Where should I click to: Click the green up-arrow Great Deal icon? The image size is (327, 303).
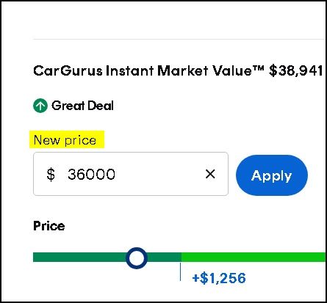pyautogui.click(x=40, y=106)
